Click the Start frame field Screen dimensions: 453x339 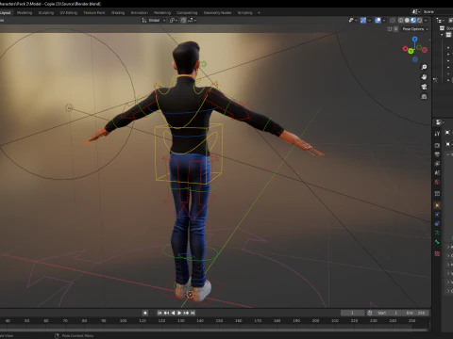coord(388,313)
